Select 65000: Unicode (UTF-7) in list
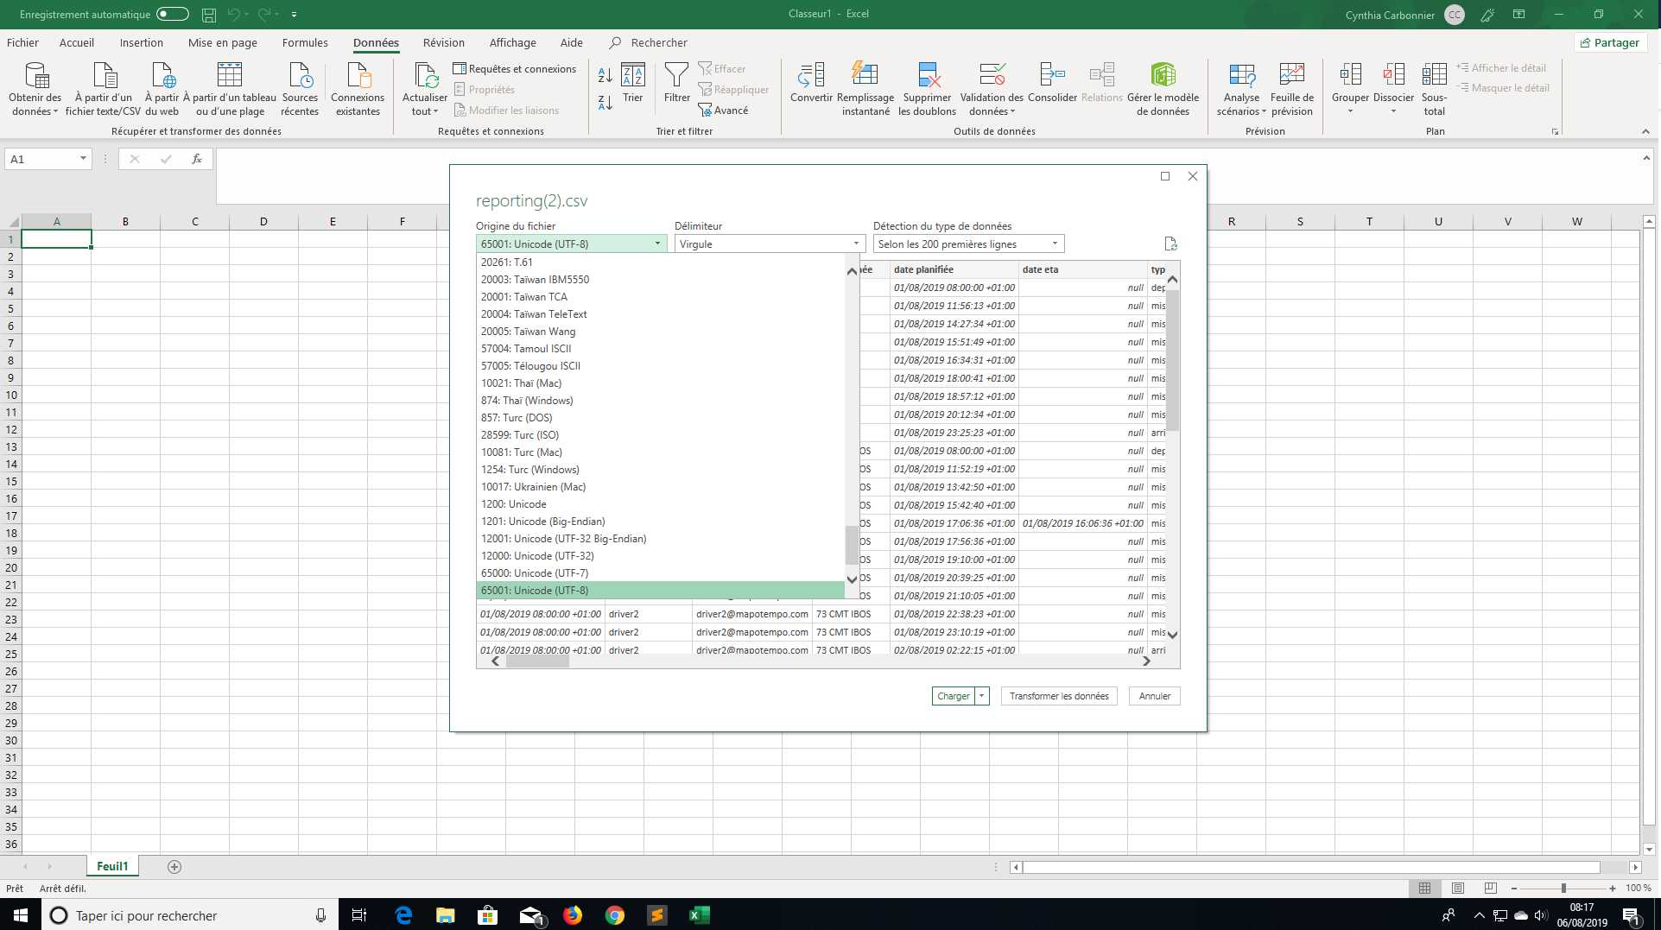 tap(660, 573)
